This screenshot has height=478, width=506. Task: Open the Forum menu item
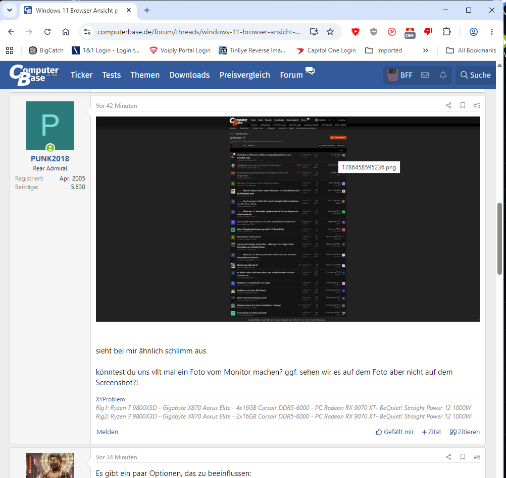tap(291, 75)
